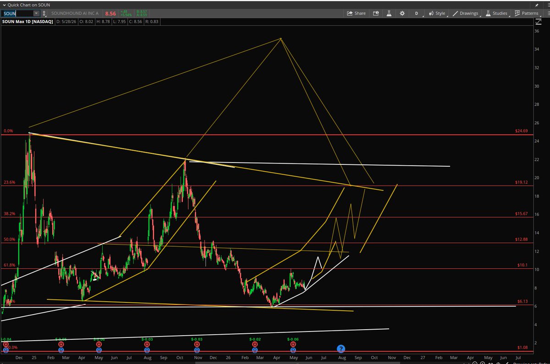Click the SOUNDHOUND AI INC A company name

click(x=75, y=13)
